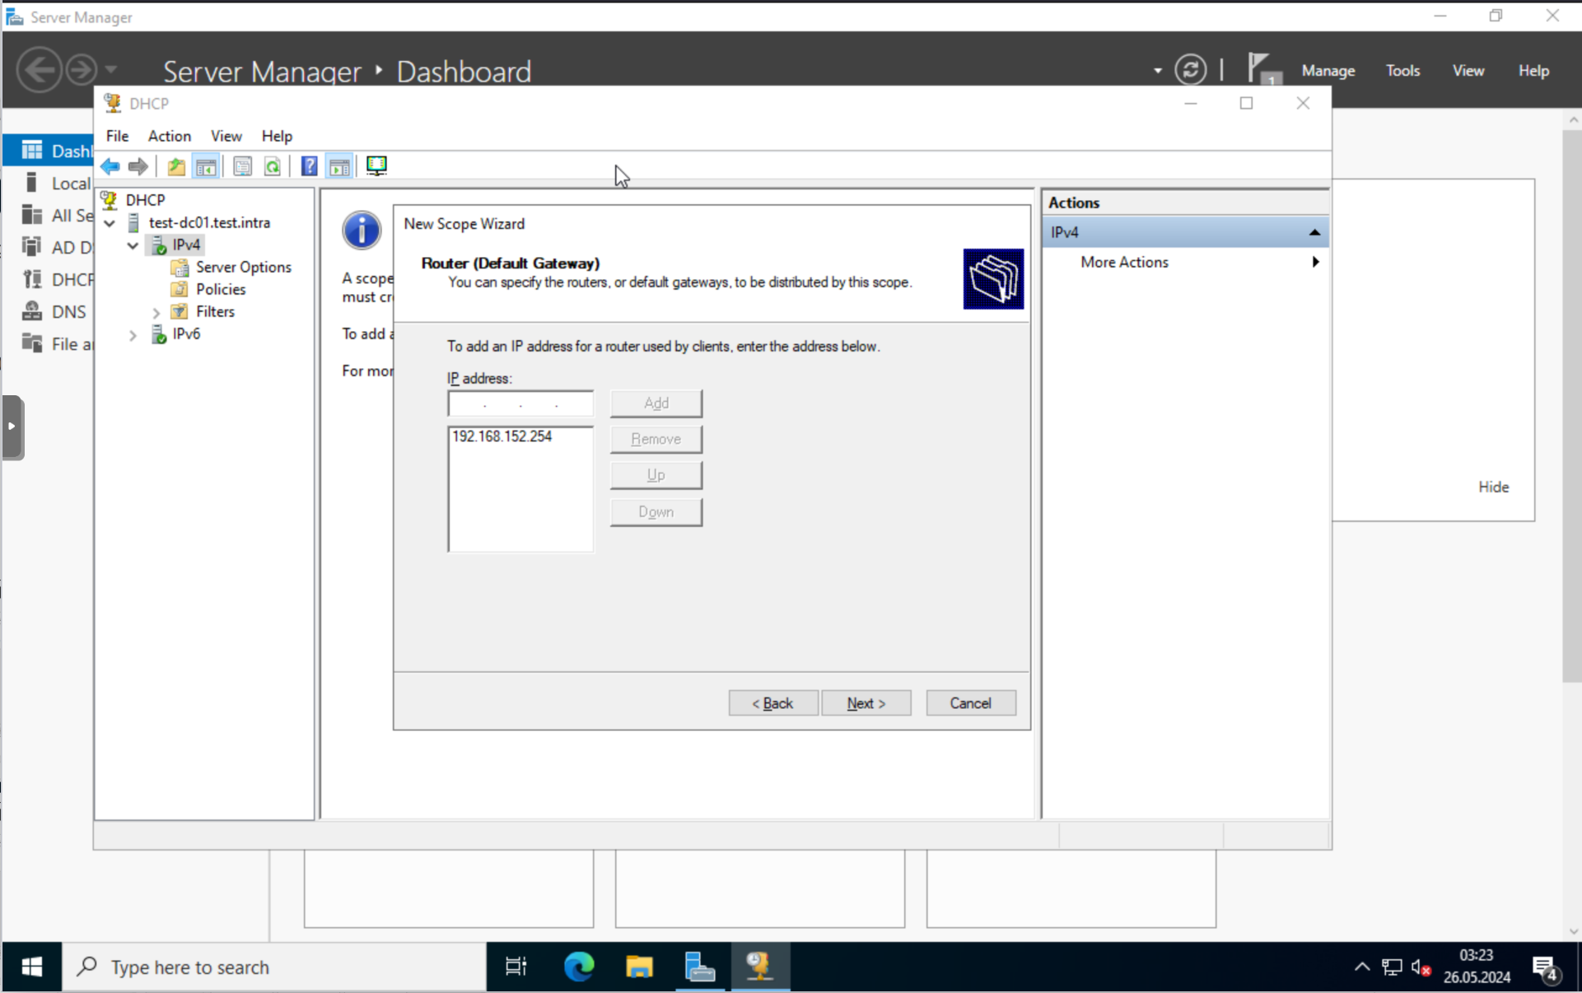Screen dimensions: 1582x993
Task: Select Filters in the DHCP tree
Action: click(215, 311)
